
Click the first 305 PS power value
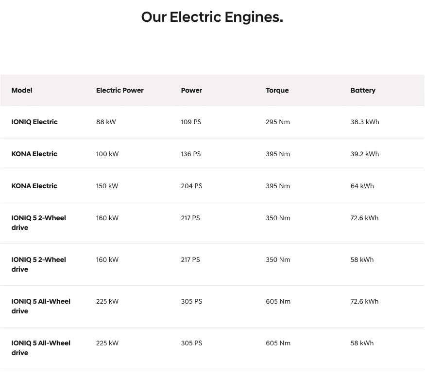(192, 301)
